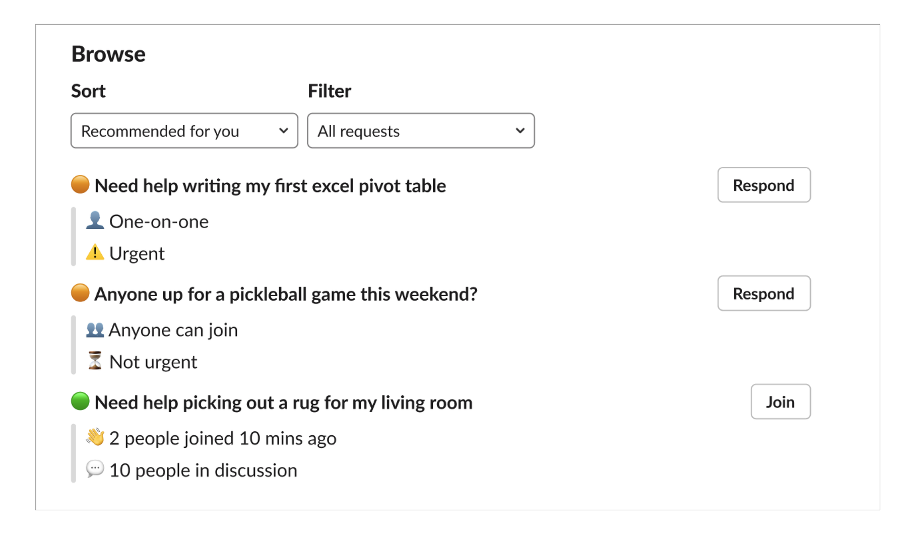The height and width of the screenshot is (537, 907).
Task: Open 'Need help picking out a rug' request
Action: coord(283,403)
